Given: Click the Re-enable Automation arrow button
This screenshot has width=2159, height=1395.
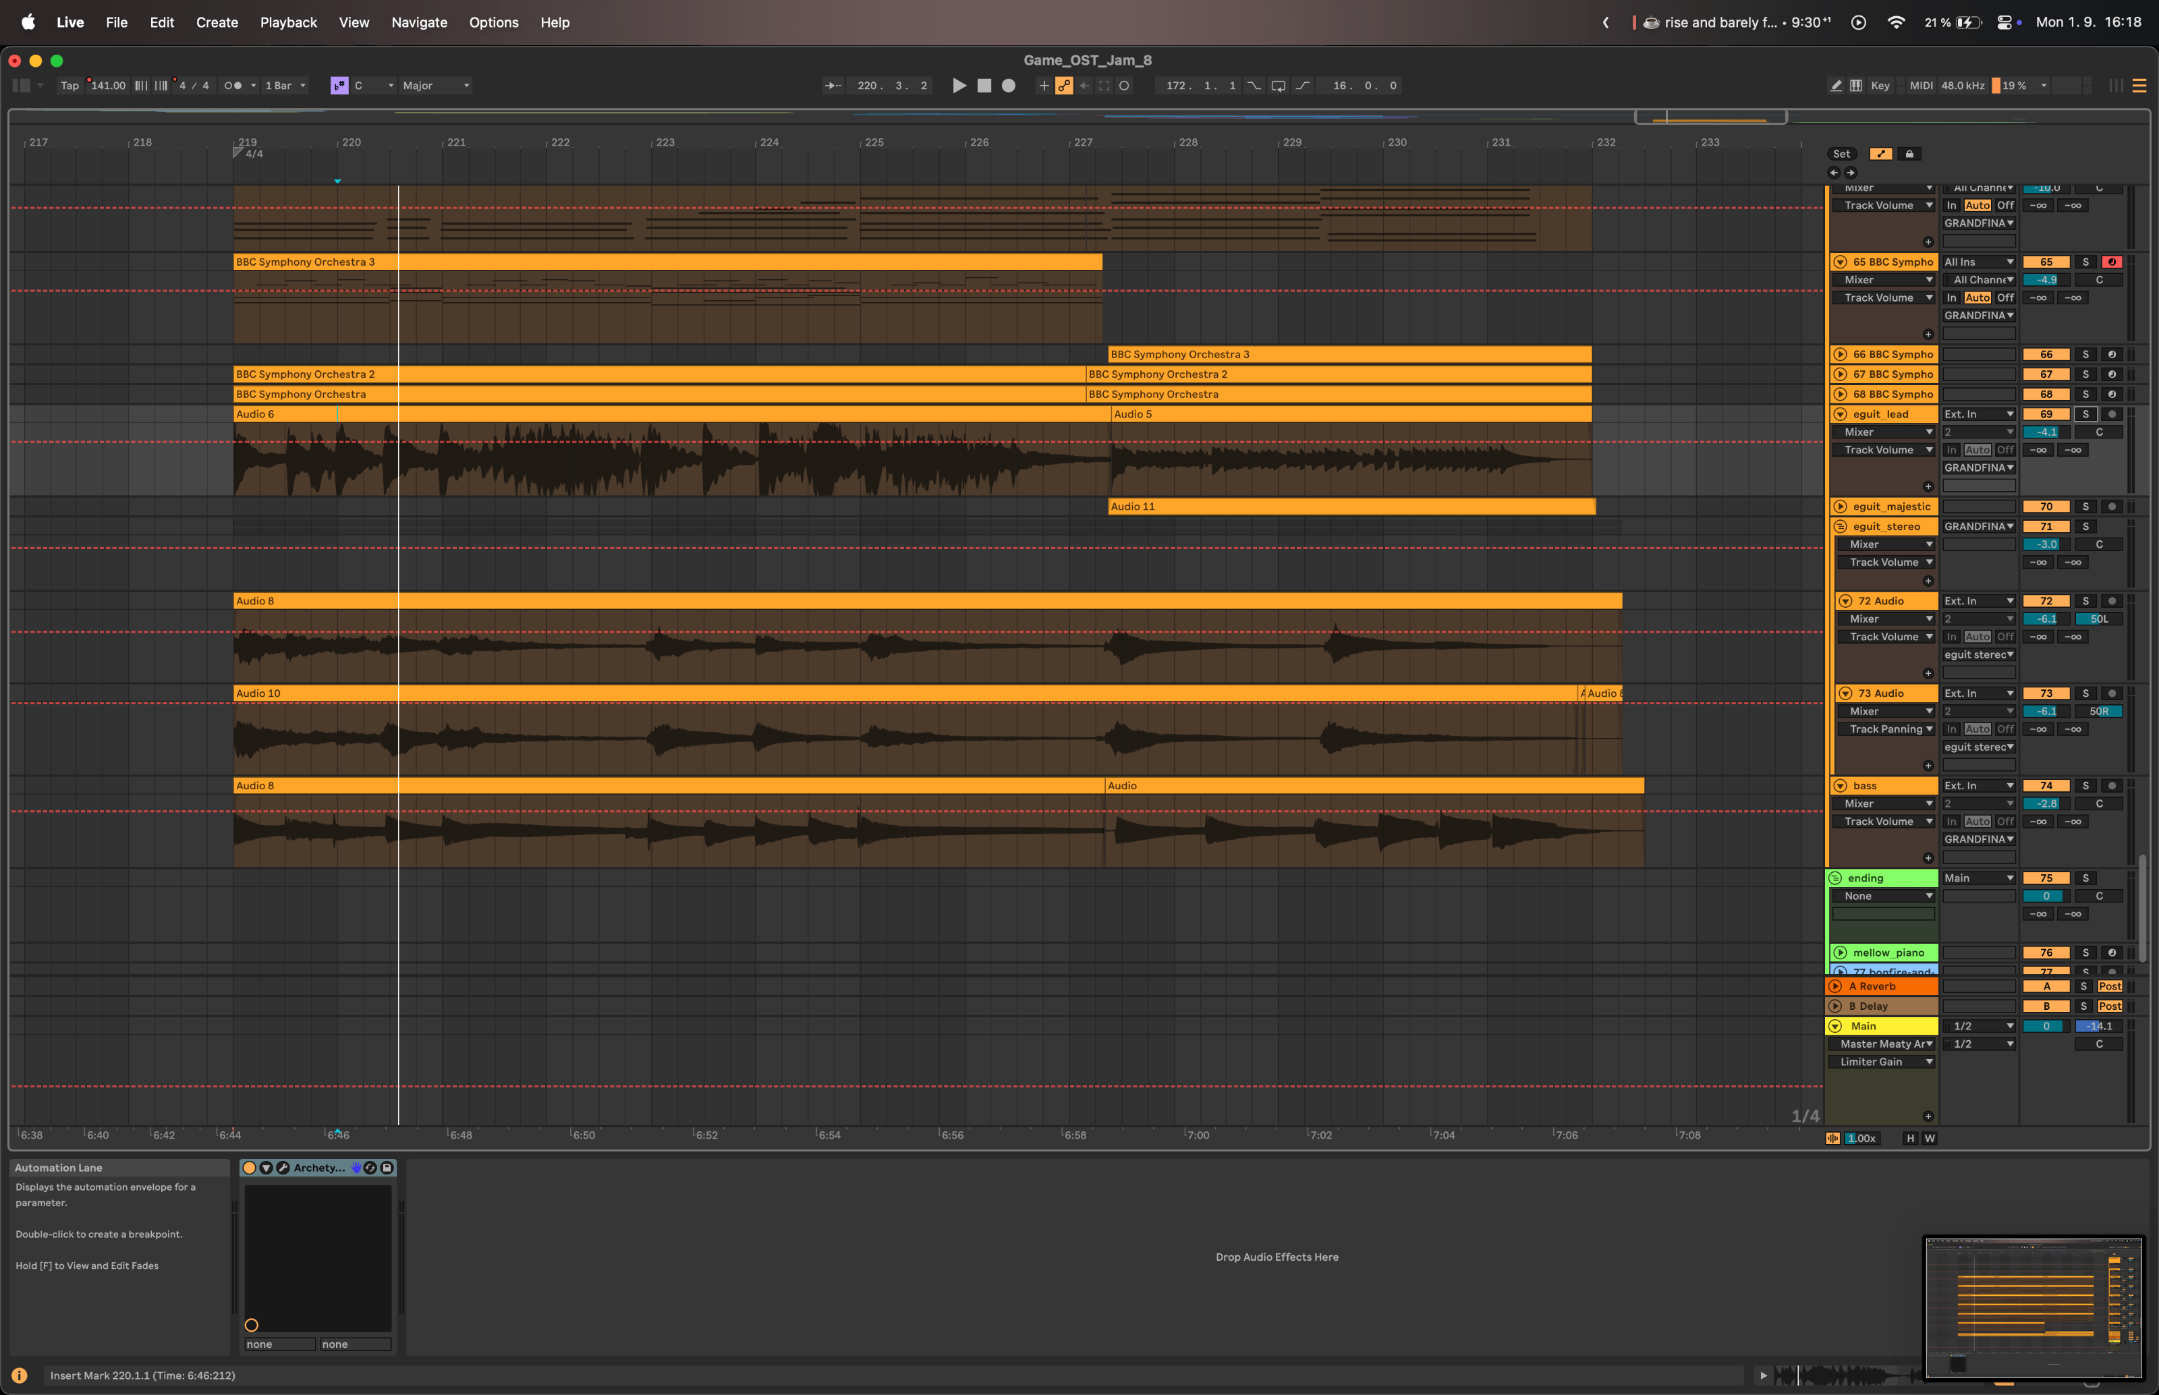Looking at the screenshot, I should point(1084,85).
